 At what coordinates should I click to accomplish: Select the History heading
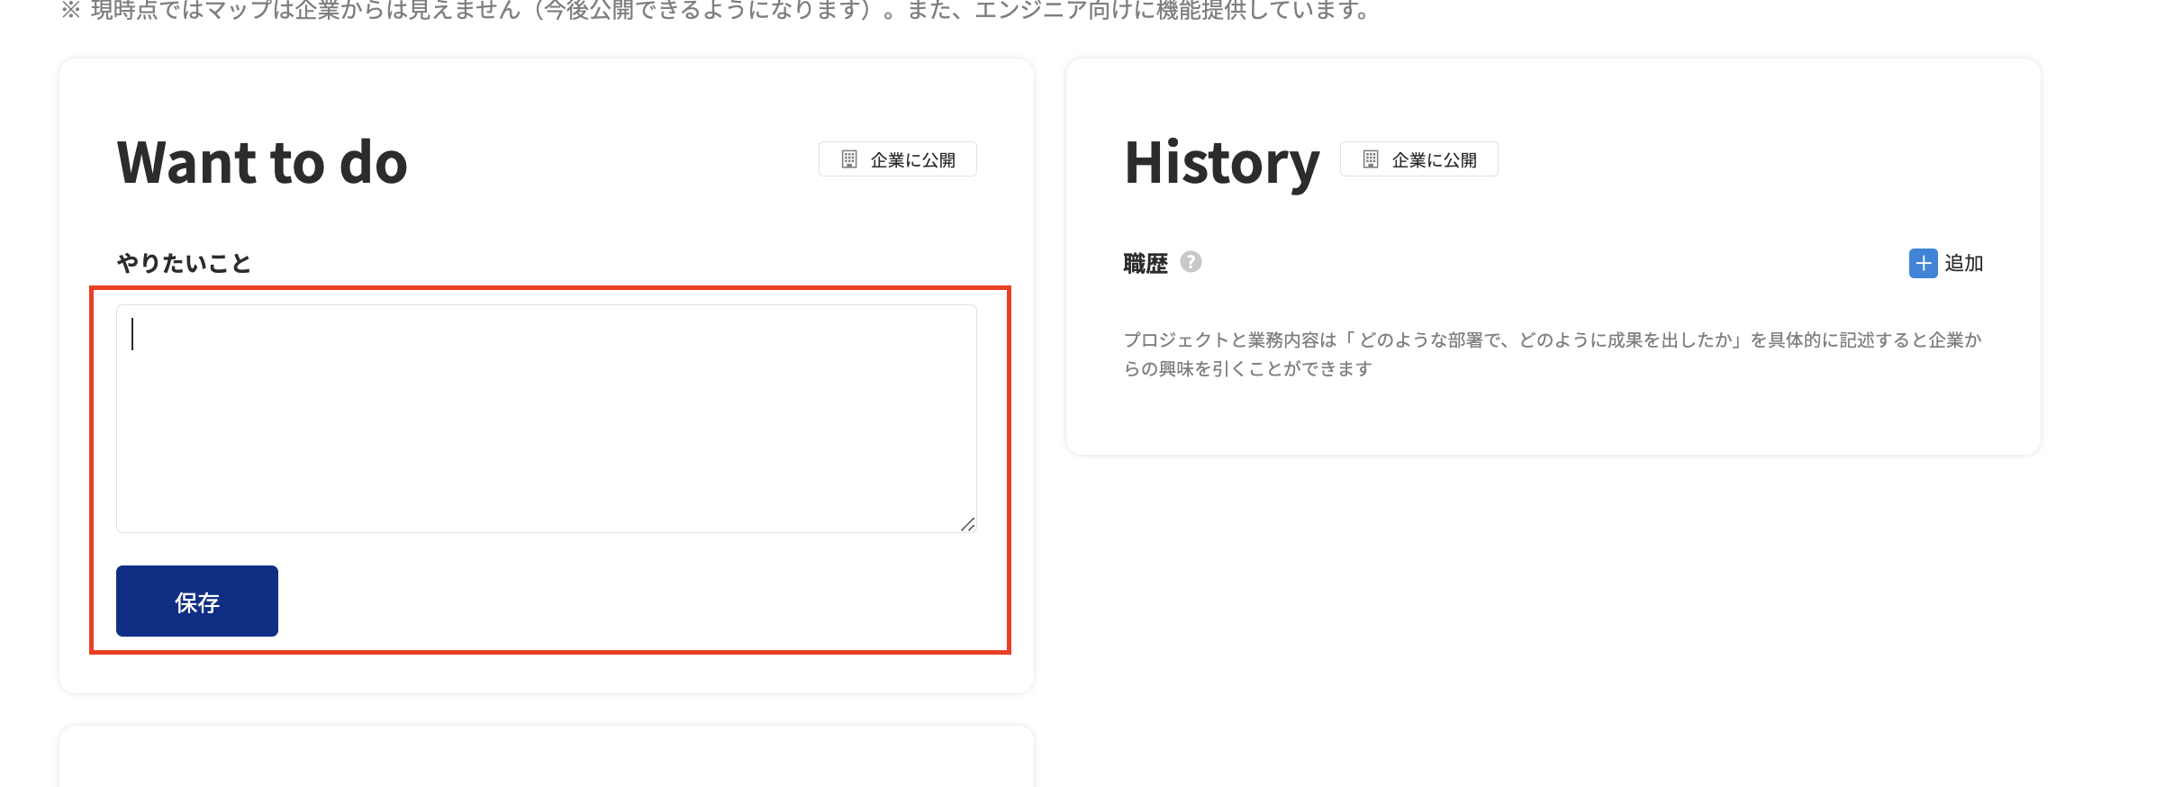pos(1221,163)
